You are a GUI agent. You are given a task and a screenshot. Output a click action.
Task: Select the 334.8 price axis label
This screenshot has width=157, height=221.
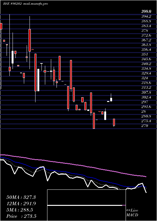pos(146,69)
